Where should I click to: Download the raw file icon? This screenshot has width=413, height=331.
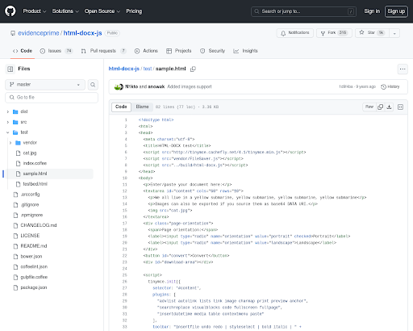pos(389,107)
